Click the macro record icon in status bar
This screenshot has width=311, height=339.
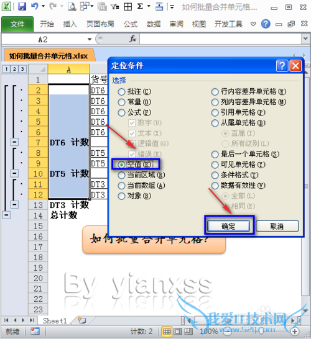point(35,332)
